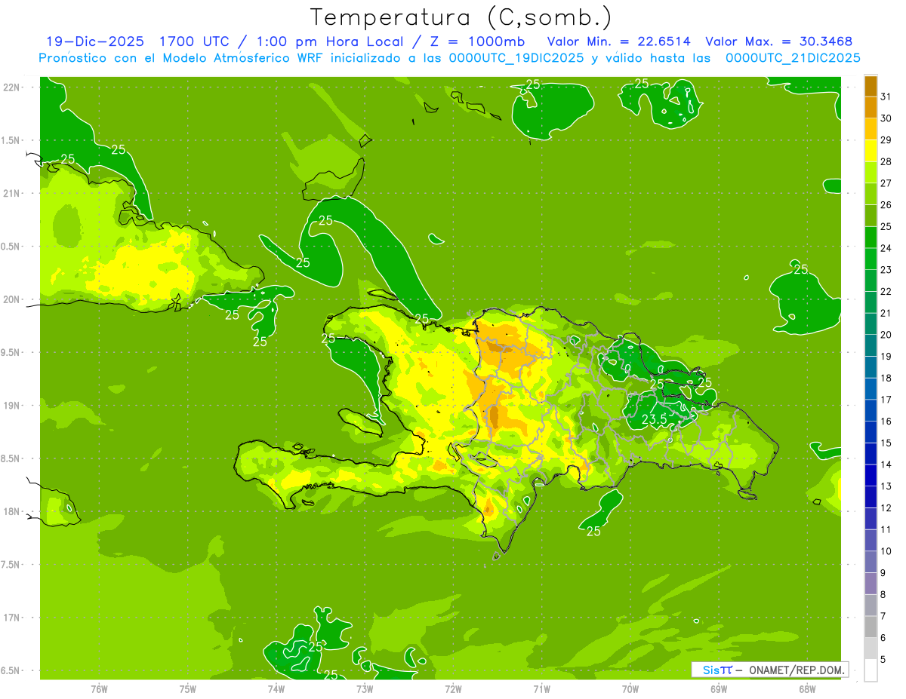Click the "76W" longitude axis label

click(99, 689)
